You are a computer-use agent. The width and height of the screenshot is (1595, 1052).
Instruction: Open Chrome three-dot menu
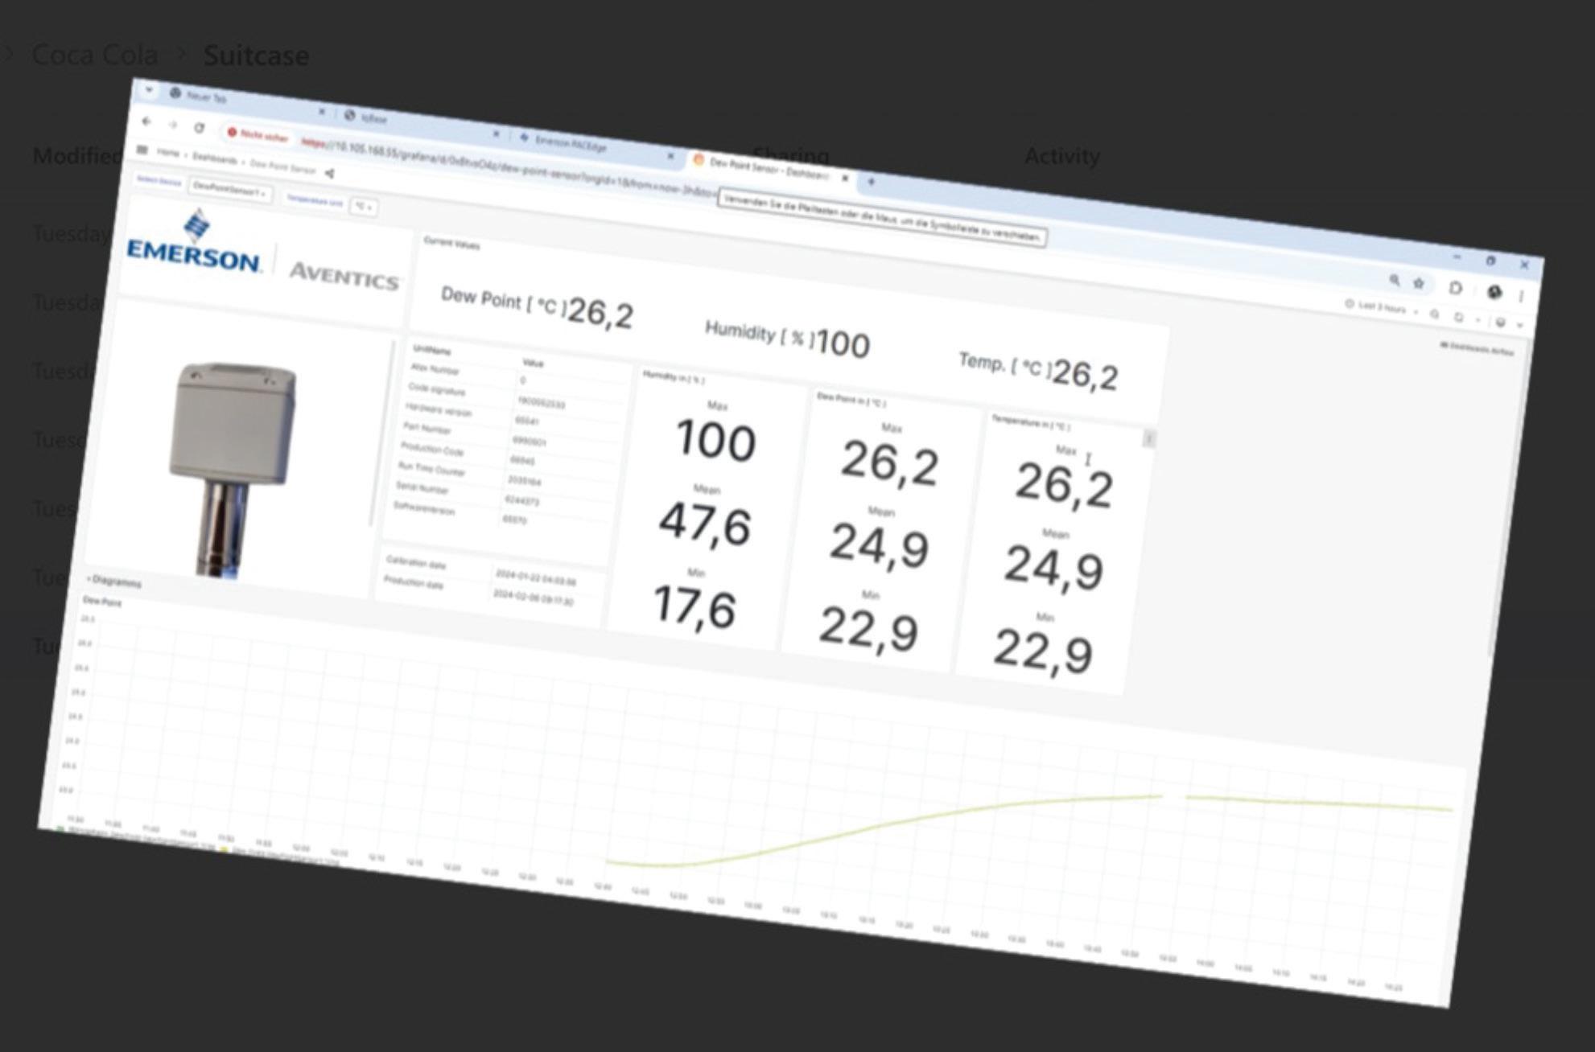(x=1521, y=296)
